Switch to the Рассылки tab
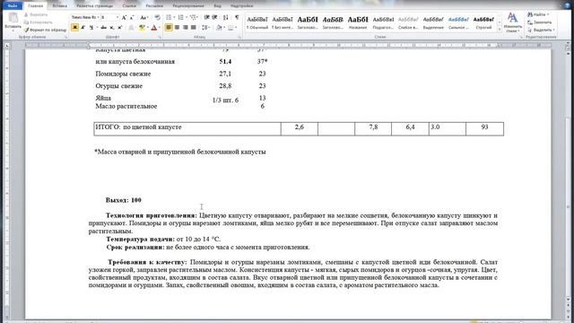 (154, 6)
